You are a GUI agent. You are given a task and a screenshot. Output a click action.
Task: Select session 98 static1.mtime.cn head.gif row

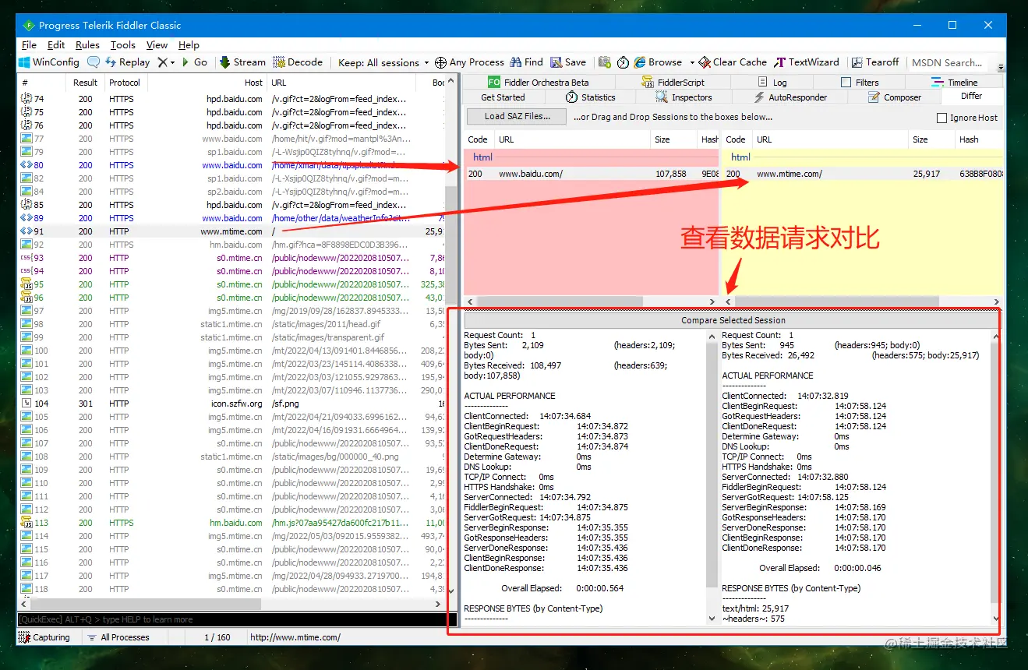(x=231, y=324)
